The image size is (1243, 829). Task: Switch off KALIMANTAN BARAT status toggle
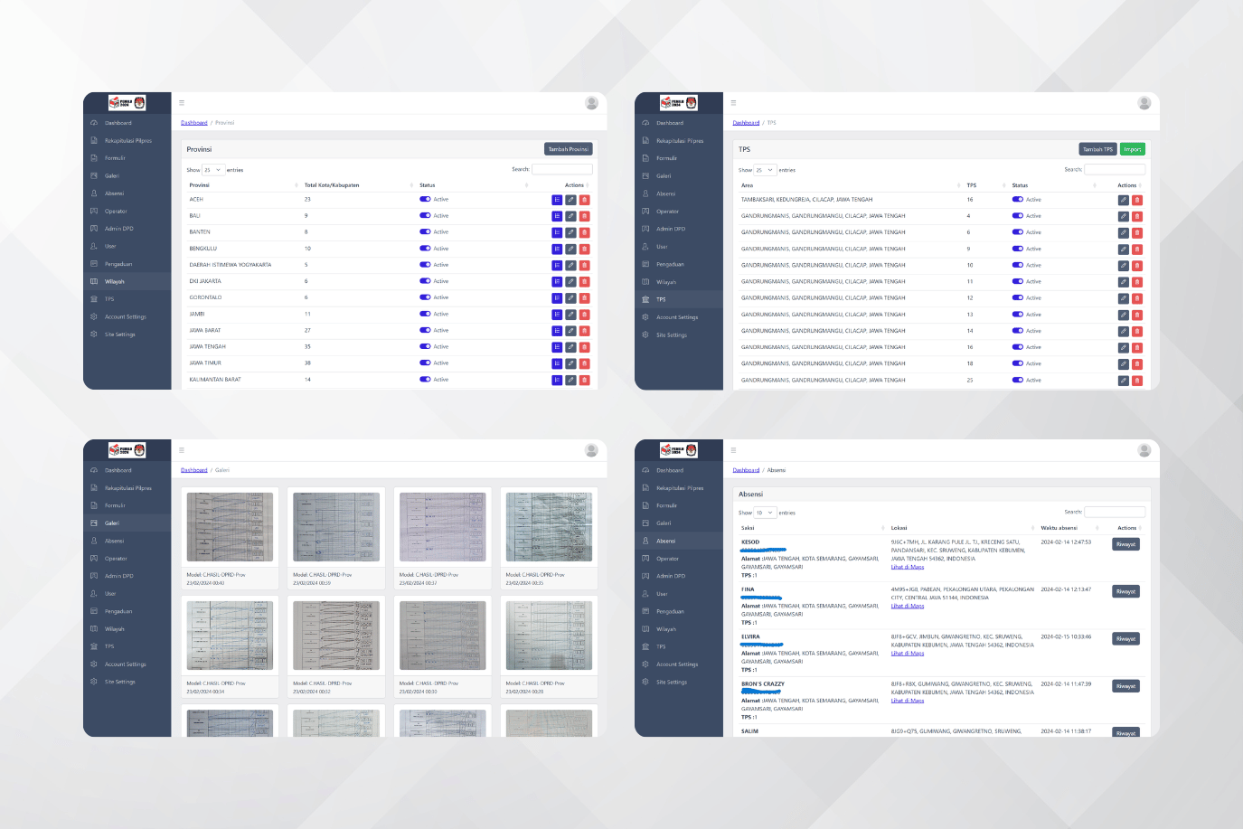pos(425,380)
